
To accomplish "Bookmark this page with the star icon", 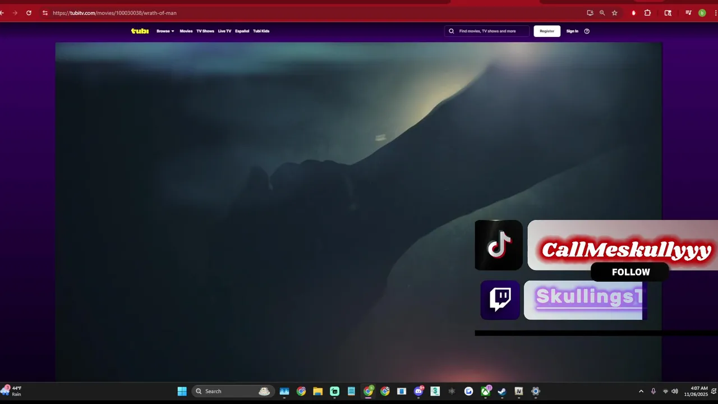I will click(x=615, y=13).
